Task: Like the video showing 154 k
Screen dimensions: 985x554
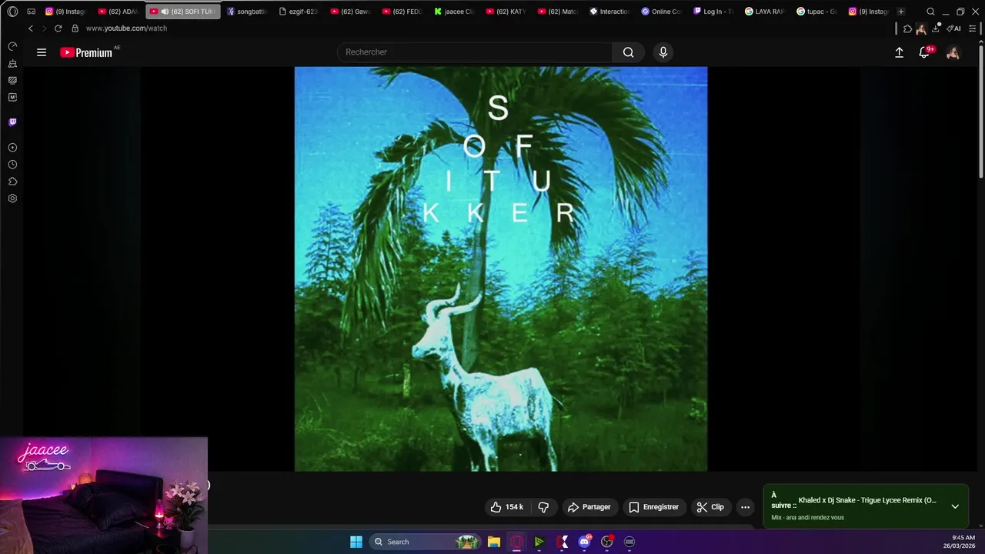Action: click(506, 507)
